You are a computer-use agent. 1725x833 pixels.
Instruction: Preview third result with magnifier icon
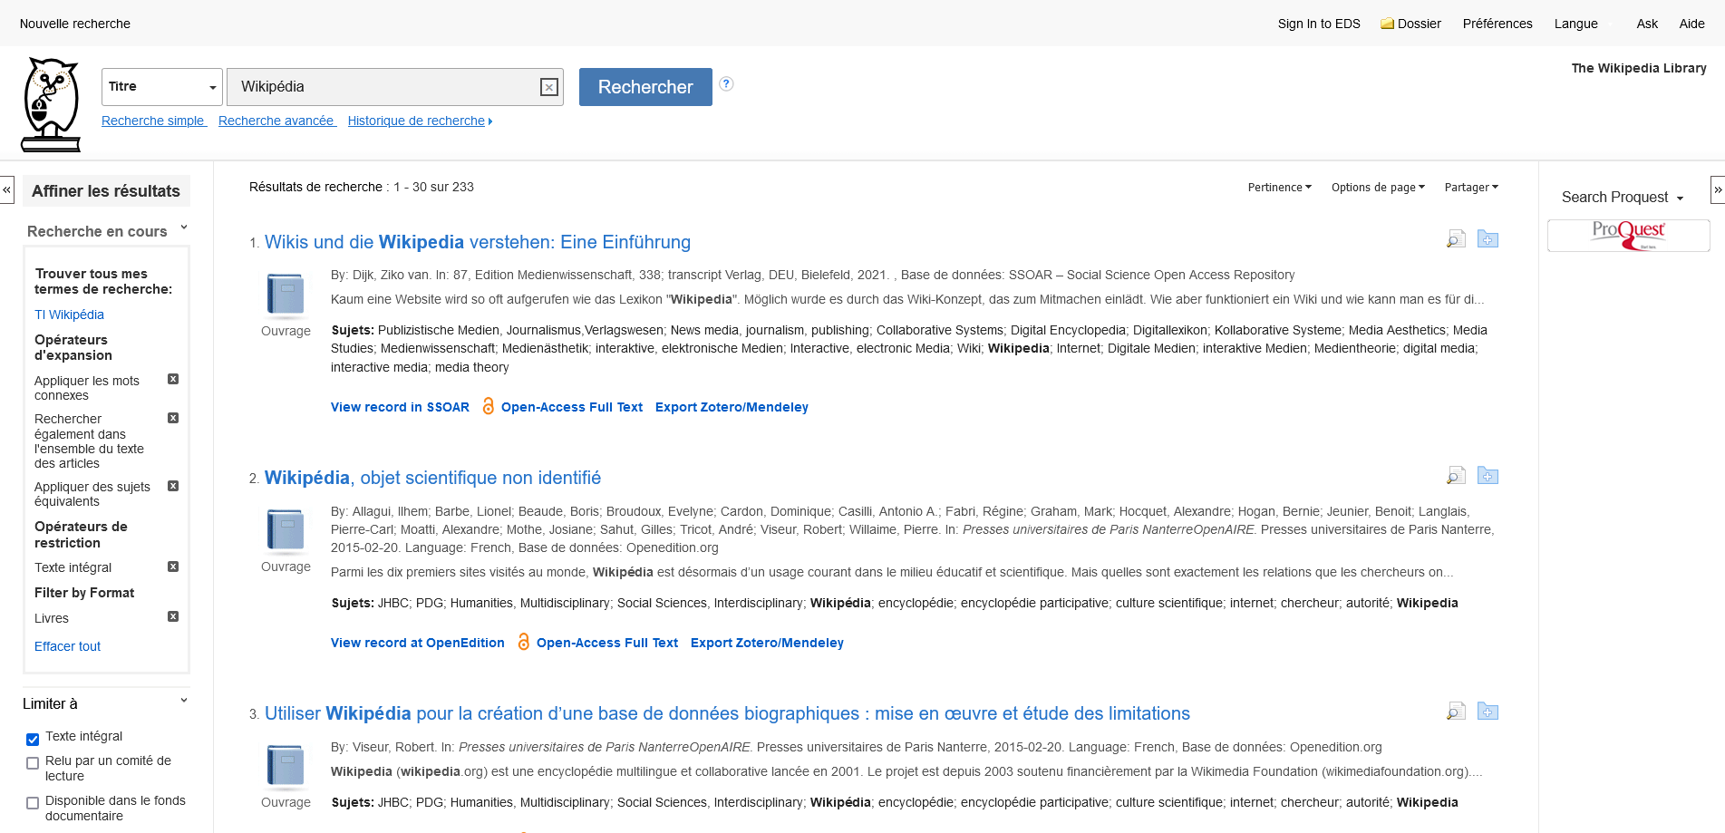(1456, 712)
